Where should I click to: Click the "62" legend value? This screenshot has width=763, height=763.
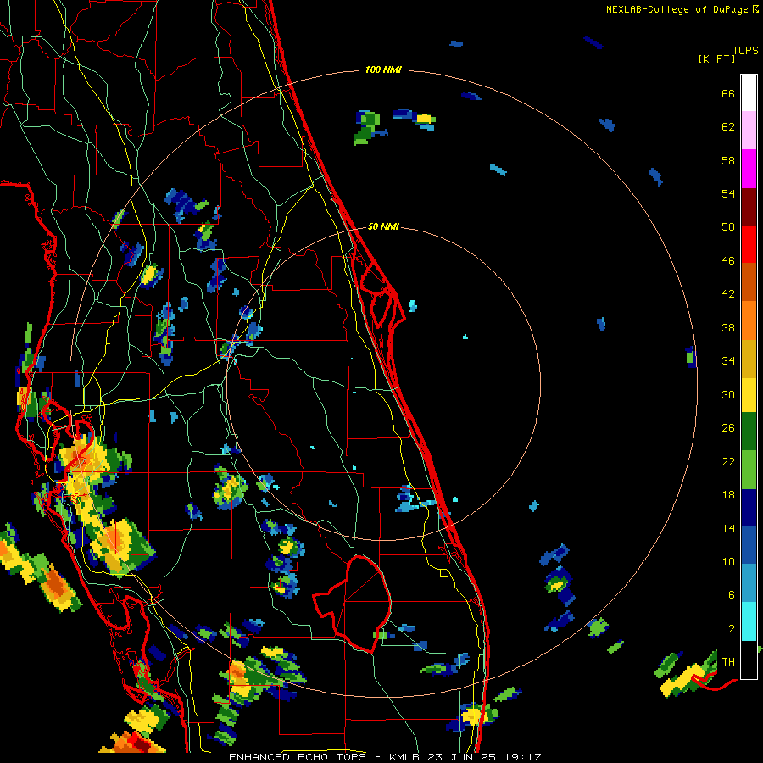728,127
